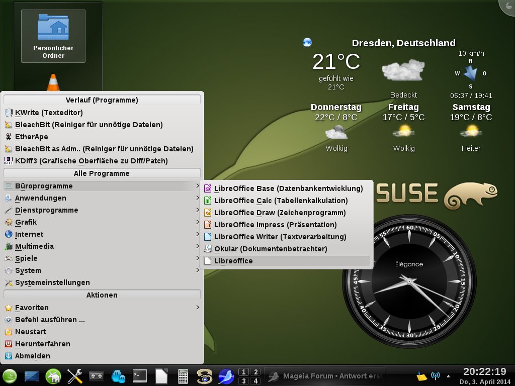Expand the System category

[x=102, y=270]
